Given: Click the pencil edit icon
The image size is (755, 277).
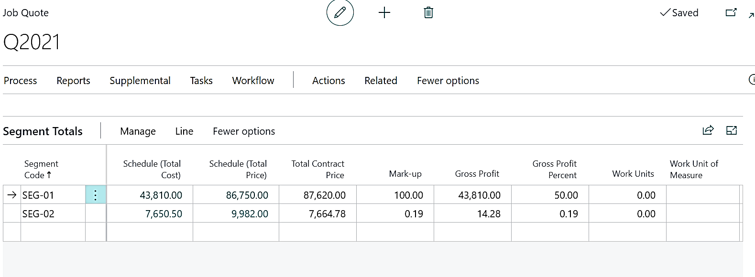Looking at the screenshot, I should pyautogui.click(x=340, y=13).
